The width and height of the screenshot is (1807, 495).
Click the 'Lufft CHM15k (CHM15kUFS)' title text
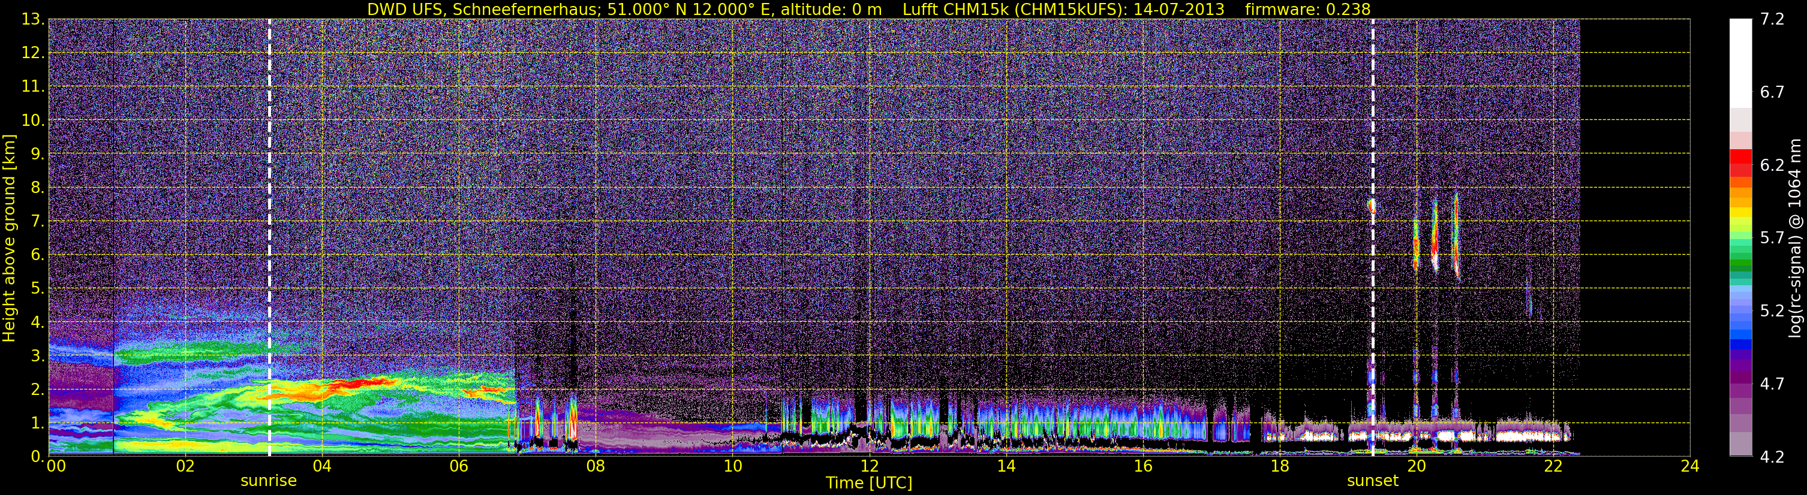(x=1015, y=9)
